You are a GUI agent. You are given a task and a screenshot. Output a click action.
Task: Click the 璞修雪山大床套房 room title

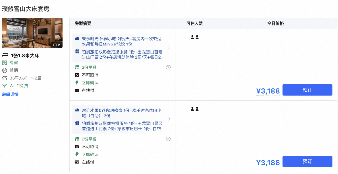(26, 9)
